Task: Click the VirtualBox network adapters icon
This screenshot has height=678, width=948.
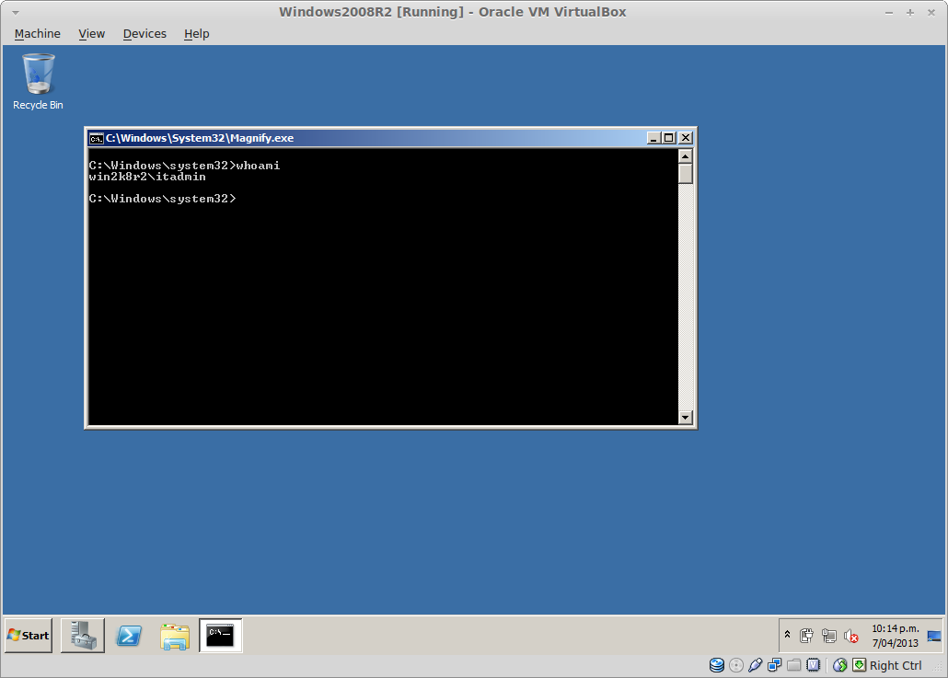Action: tap(774, 665)
